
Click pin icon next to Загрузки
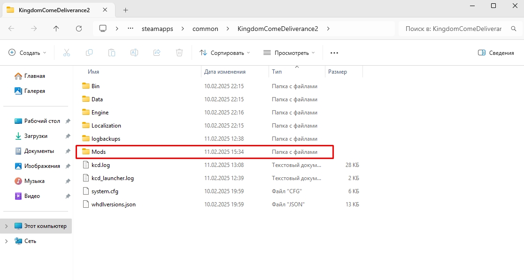point(68,136)
